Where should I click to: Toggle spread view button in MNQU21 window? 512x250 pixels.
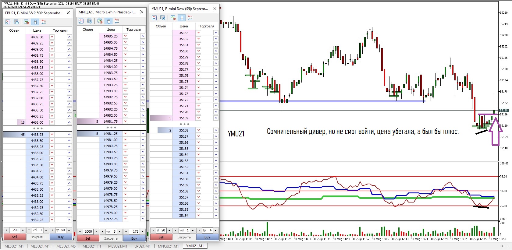pos(108,21)
